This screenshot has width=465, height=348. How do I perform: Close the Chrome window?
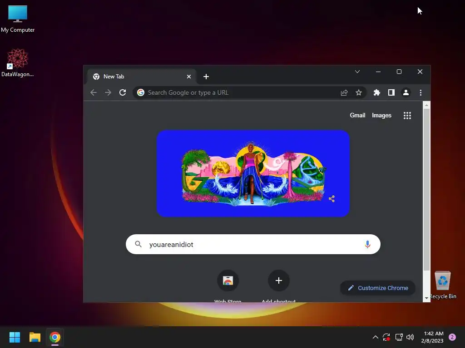(420, 72)
